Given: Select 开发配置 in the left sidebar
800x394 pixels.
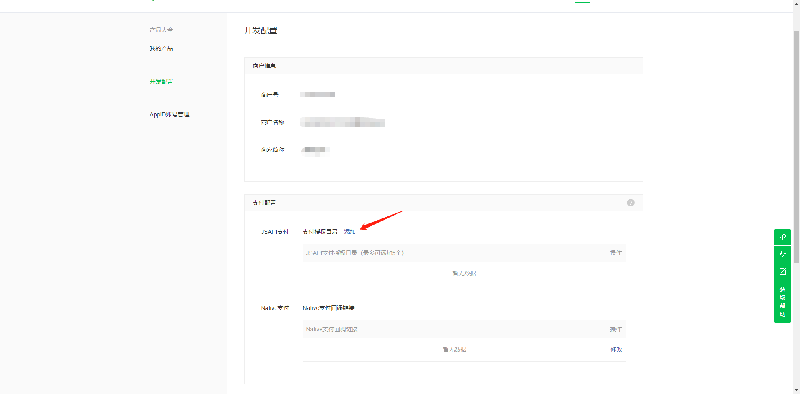Looking at the screenshot, I should click(161, 82).
